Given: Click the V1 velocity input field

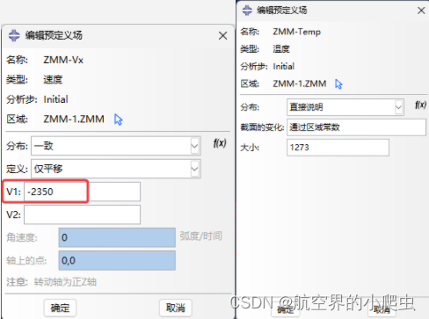Looking at the screenshot, I should tap(82, 192).
